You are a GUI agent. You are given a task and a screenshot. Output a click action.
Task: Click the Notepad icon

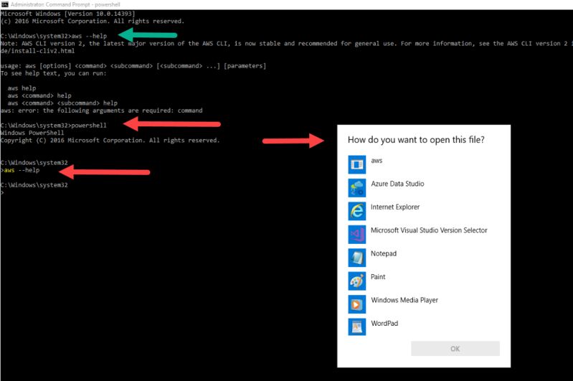356,258
